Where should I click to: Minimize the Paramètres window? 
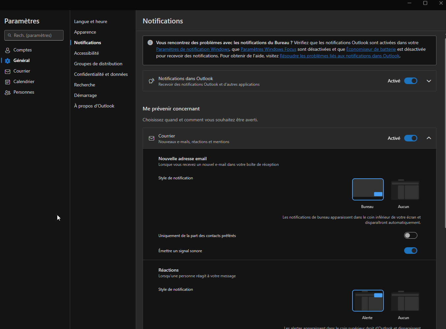click(409, 3)
